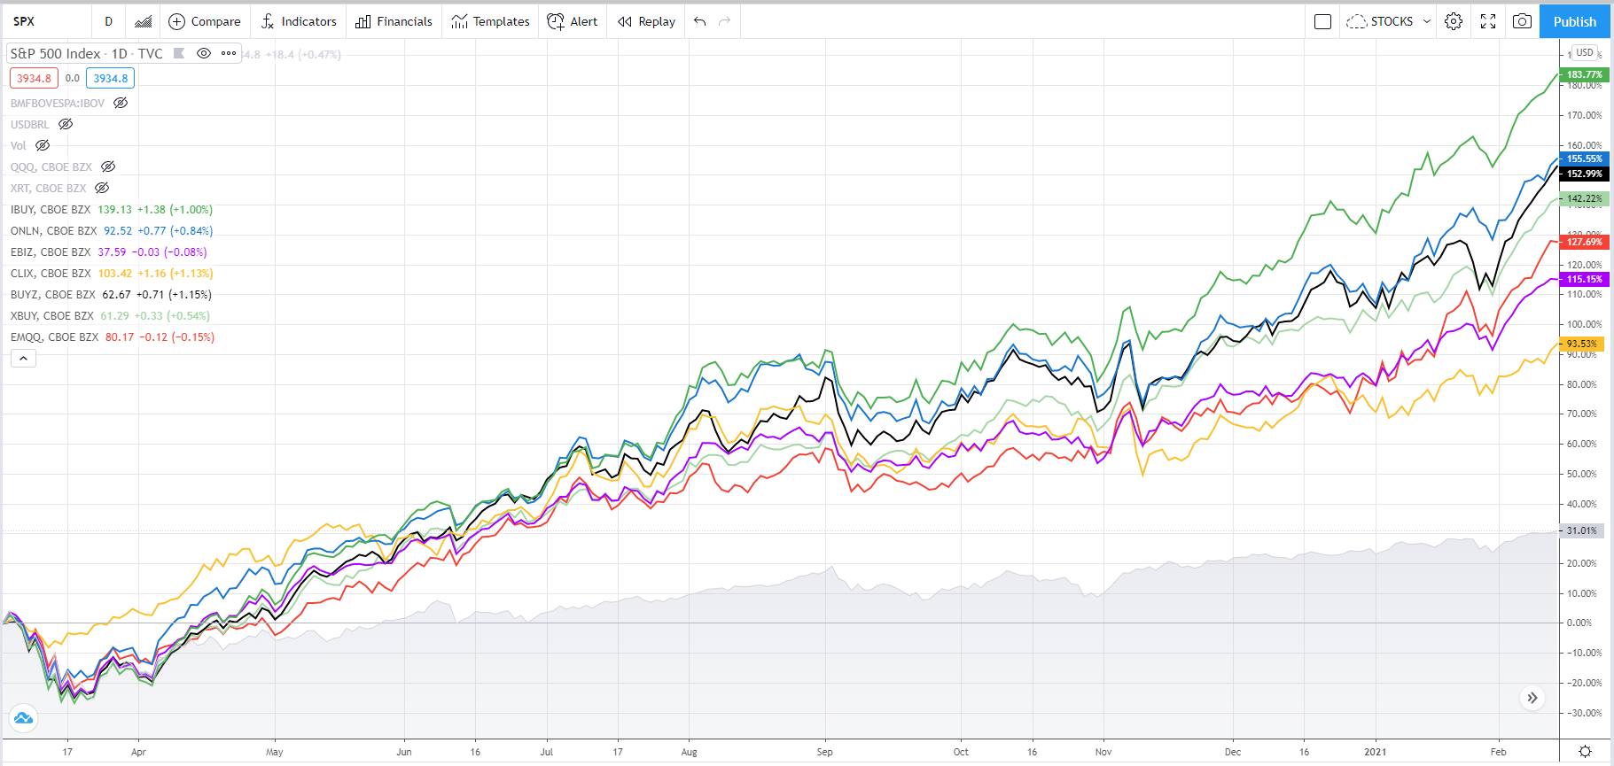1614x766 pixels.
Task: Select the chart layout square icon
Action: click(x=1322, y=21)
